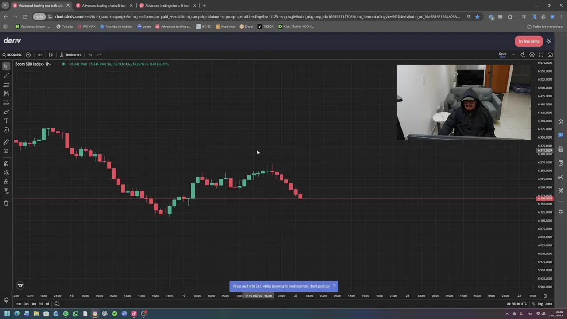
Task: Toggle percentage scale
Action: pos(533,304)
